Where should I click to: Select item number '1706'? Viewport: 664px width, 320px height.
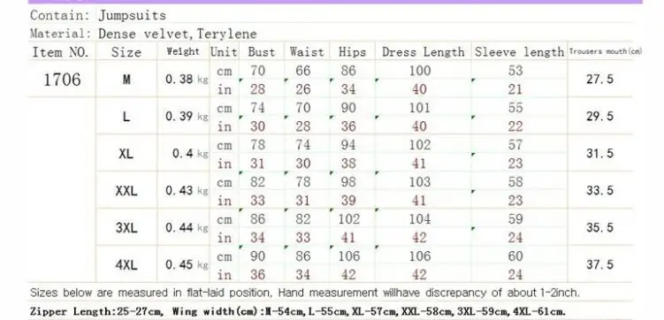[62, 80]
